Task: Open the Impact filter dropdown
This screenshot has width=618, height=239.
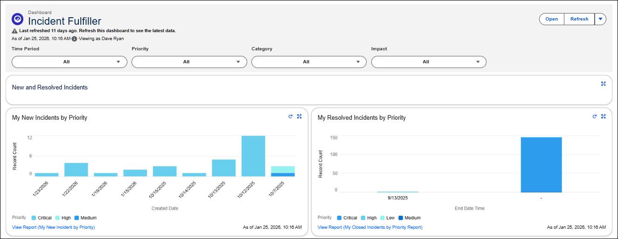Action: [429, 62]
